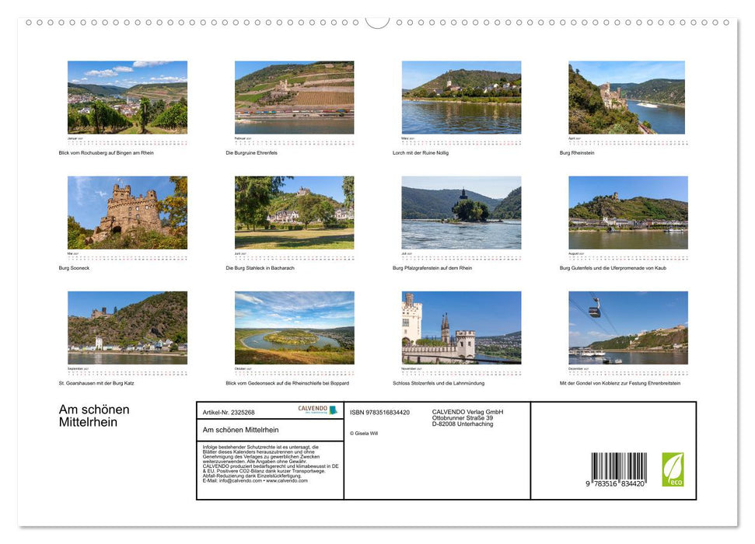Click caption 'Burg Rheinstein'

[x=577, y=152]
